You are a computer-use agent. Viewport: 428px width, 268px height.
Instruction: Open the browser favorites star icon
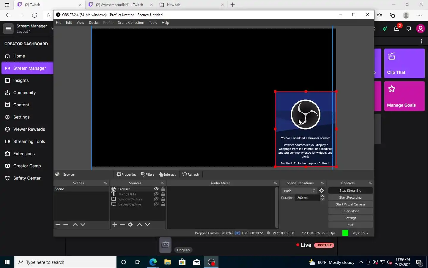[379, 15]
